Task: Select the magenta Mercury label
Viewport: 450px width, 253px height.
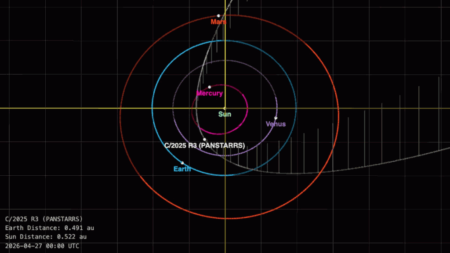Action: point(209,94)
